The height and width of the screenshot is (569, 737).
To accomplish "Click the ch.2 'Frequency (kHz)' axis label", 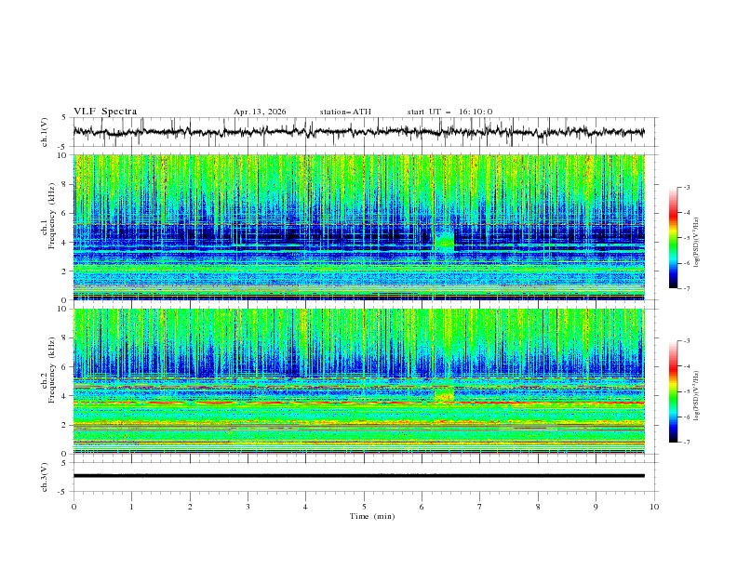I will [x=52, y=370].
